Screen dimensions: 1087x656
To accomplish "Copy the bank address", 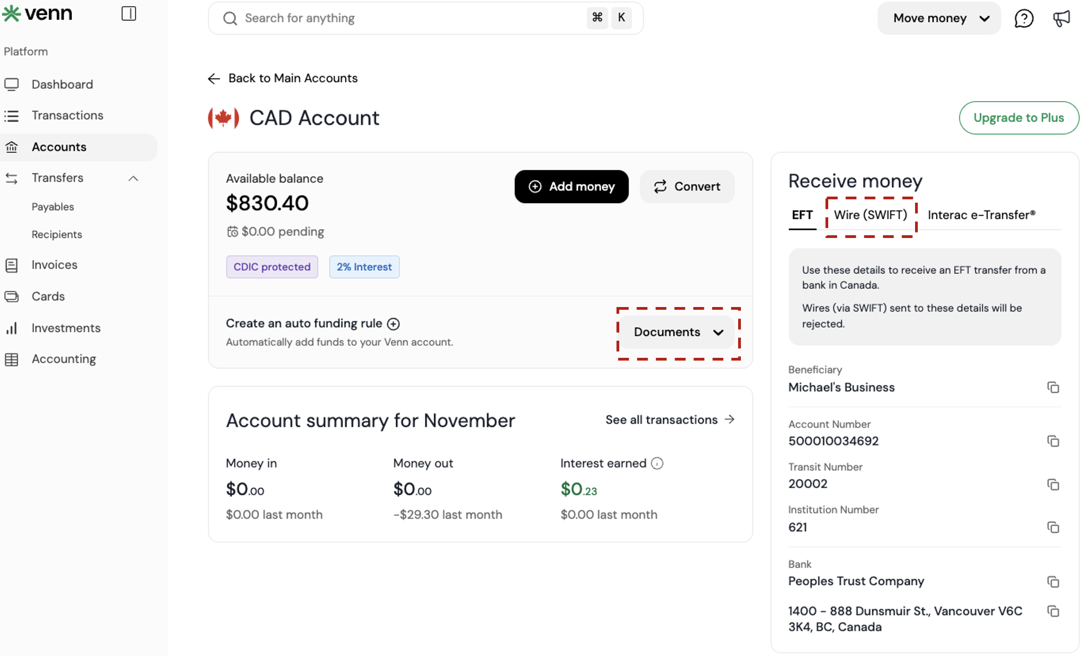I will point(1053,611).
